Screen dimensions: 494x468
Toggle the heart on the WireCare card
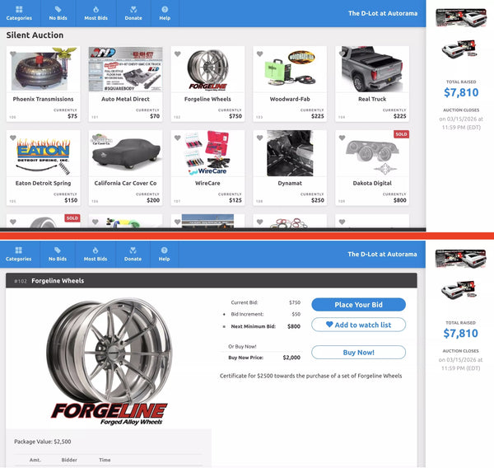tap(177, 138)
